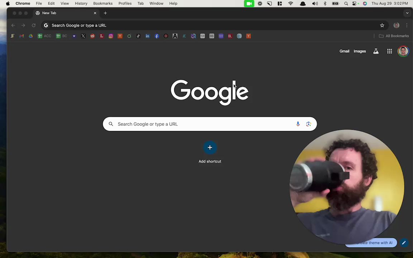Image resolution: width=413 pixels, height=258 pixels.
Task: Open Chrome profile avatar in toolbar
Action: pyautogui.click(x=397, y=25)
